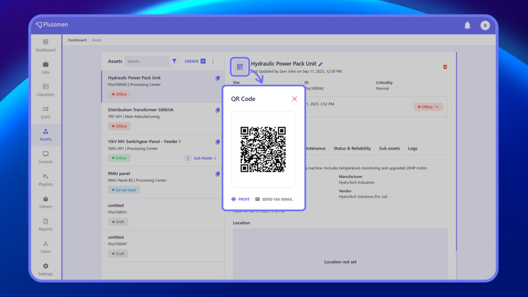This screenshot has width=528, height=297.
Task: Switch to the Status & Reliability tab
Action: click(352, 148)
